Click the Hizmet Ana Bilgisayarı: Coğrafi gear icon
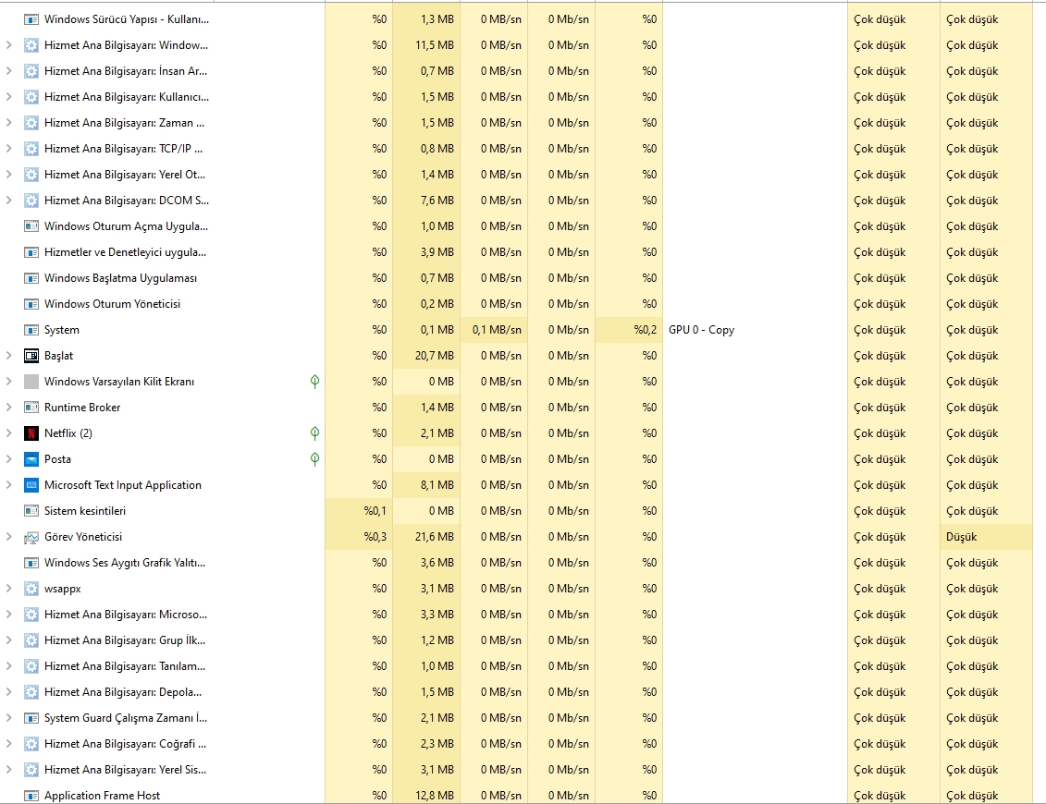1046x804 pixels. 31,744
